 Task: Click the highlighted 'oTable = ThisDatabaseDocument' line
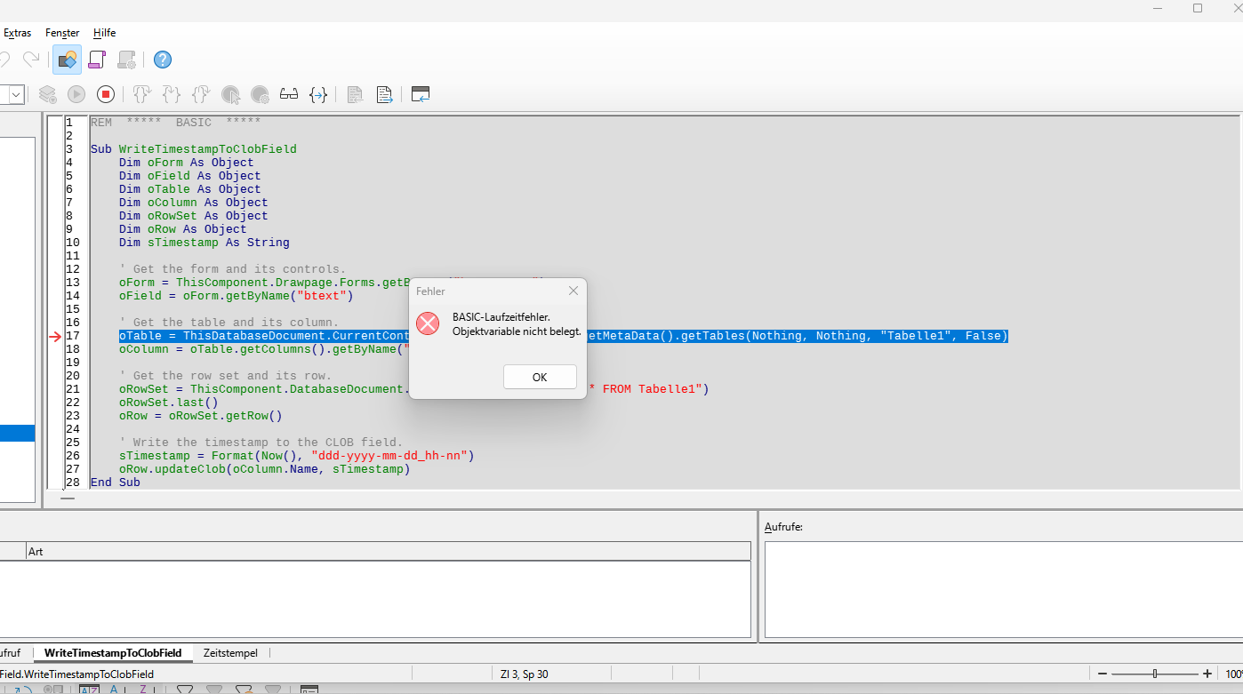pyautogui.click(x=564, y=336)
